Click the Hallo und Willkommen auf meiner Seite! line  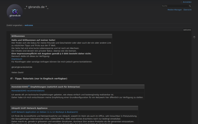(33, 40)
